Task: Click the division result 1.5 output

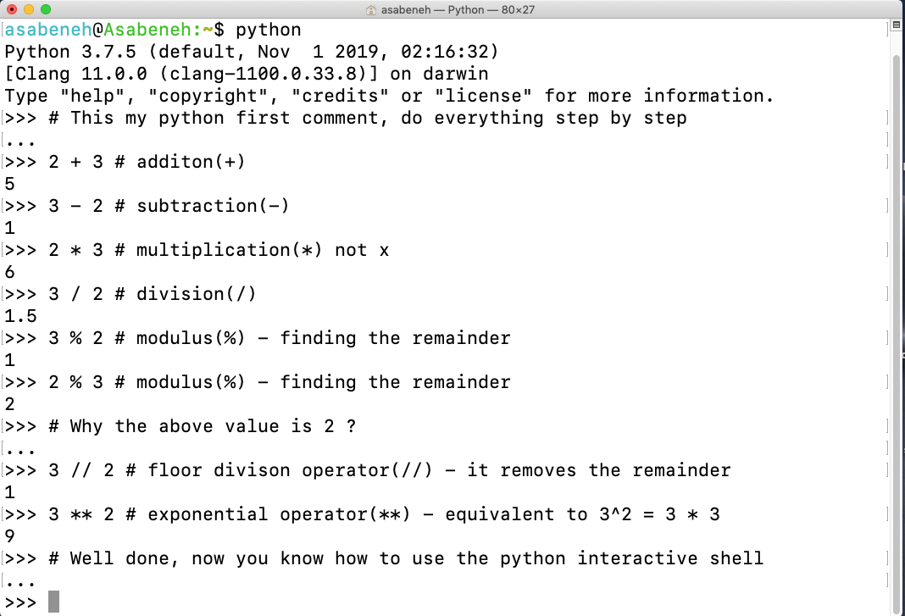Action: coord(15,316)
